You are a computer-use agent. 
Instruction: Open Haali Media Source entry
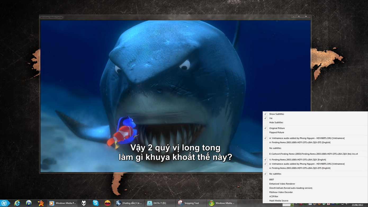click(315, 201)
